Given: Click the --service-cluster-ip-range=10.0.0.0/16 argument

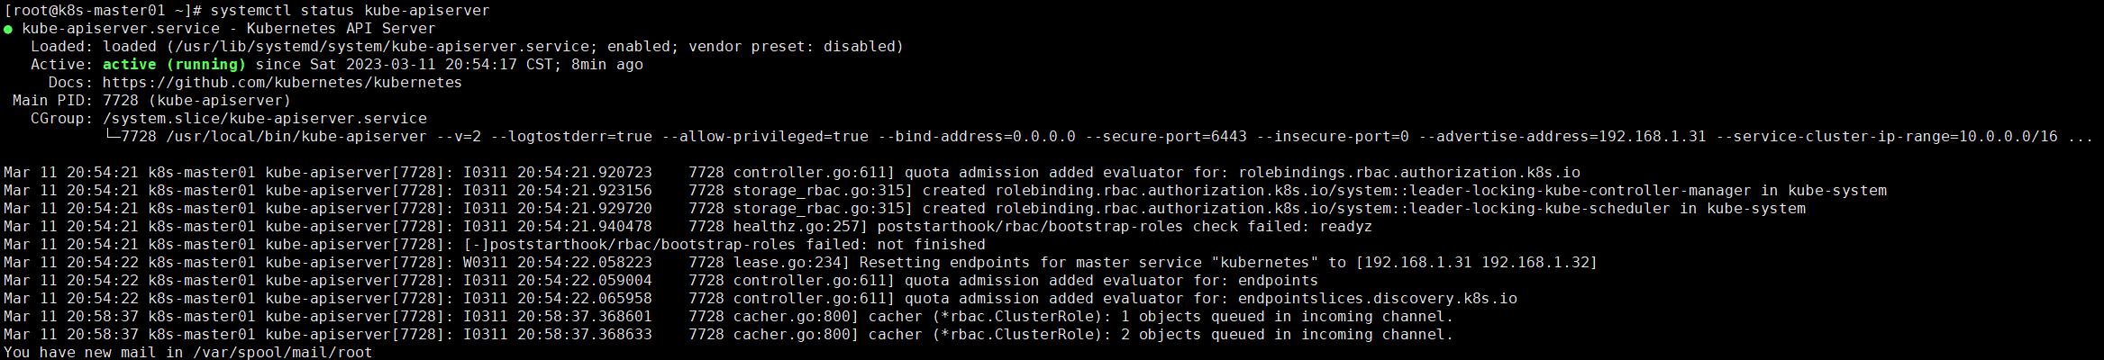Looking at the screenshot, I should (x=1887, y=137).
